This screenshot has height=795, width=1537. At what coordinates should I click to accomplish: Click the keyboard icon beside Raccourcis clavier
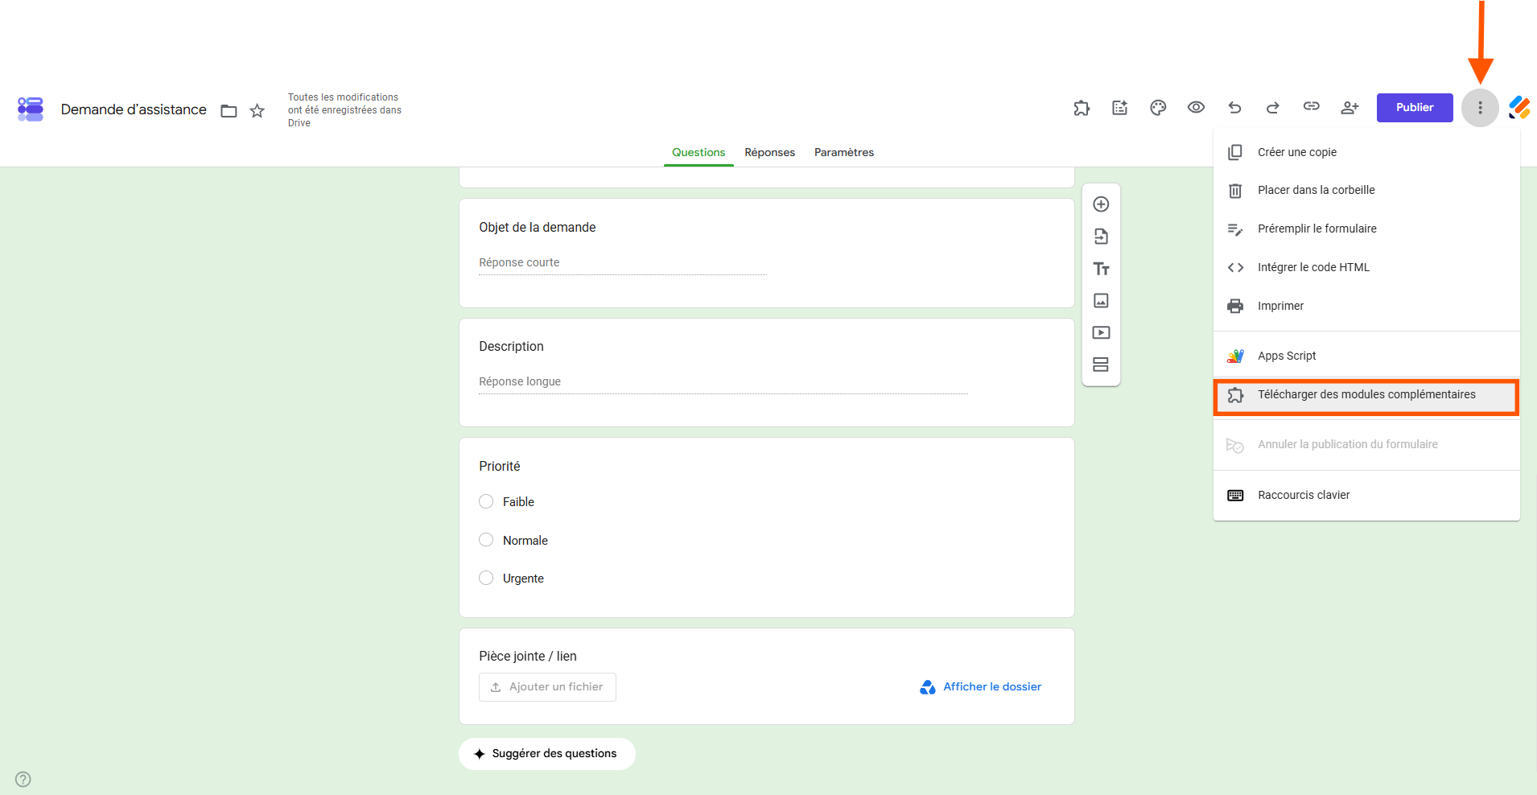(1235, 496)
